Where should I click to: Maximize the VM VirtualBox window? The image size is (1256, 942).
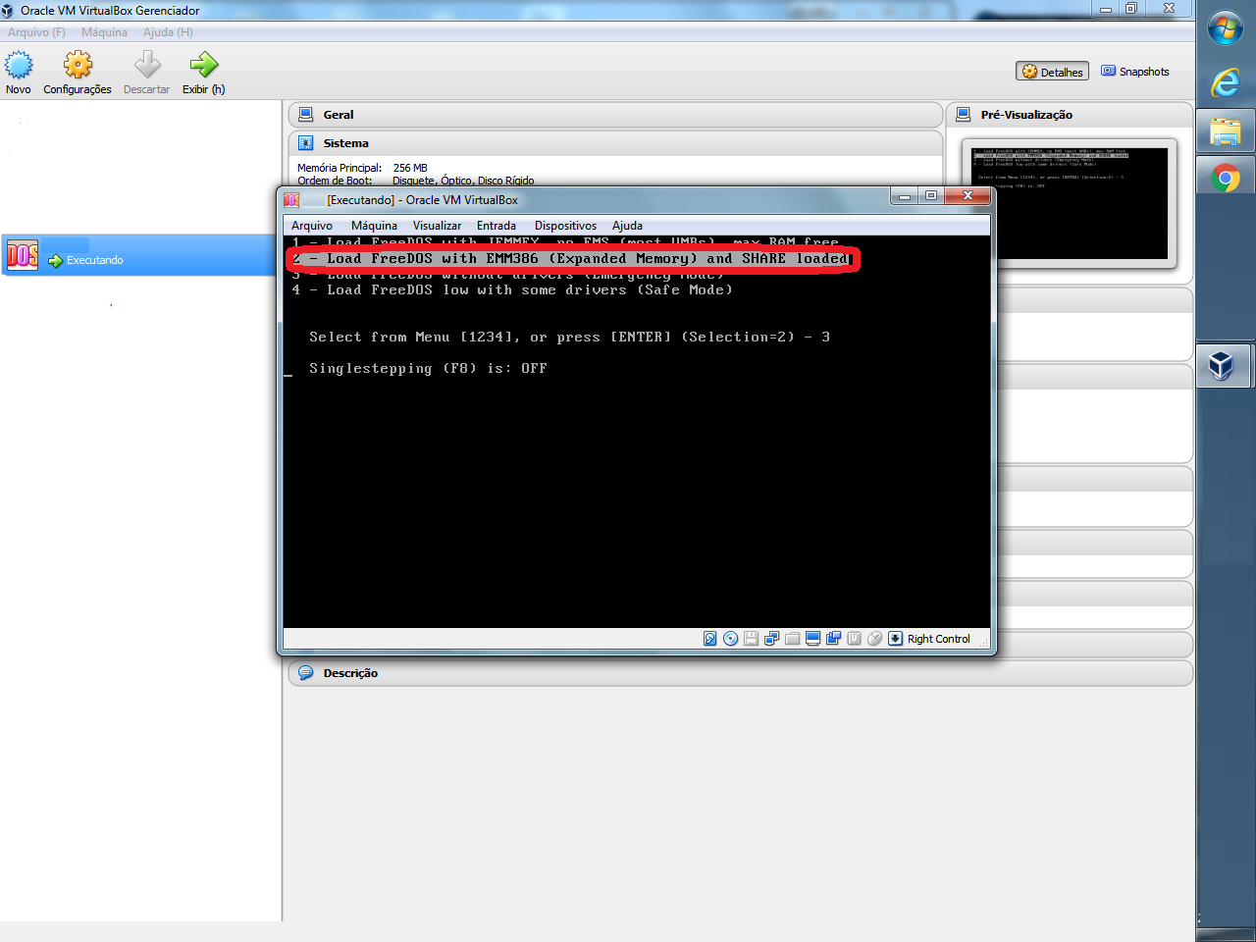(x=930, y=196)
